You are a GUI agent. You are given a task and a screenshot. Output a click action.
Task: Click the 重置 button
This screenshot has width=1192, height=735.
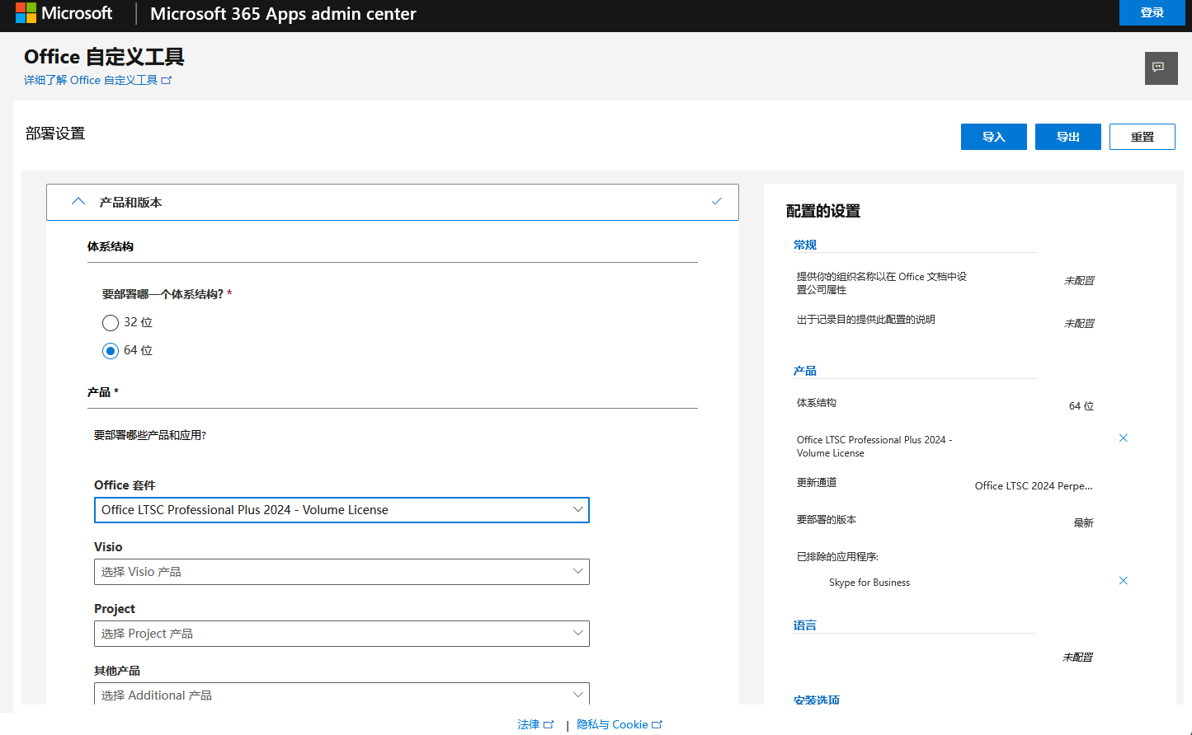[x=1143, y=137]
